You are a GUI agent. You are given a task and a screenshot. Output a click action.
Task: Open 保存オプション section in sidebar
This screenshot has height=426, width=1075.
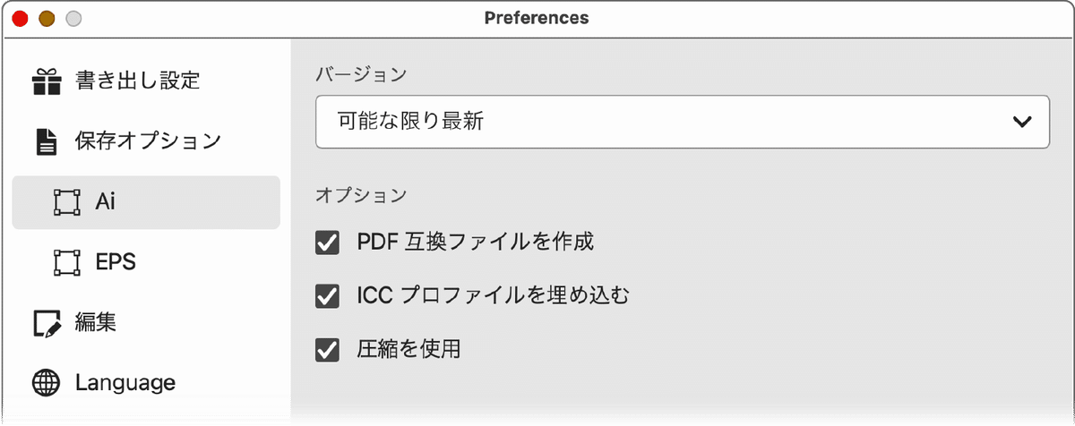[x=146, y=141]
